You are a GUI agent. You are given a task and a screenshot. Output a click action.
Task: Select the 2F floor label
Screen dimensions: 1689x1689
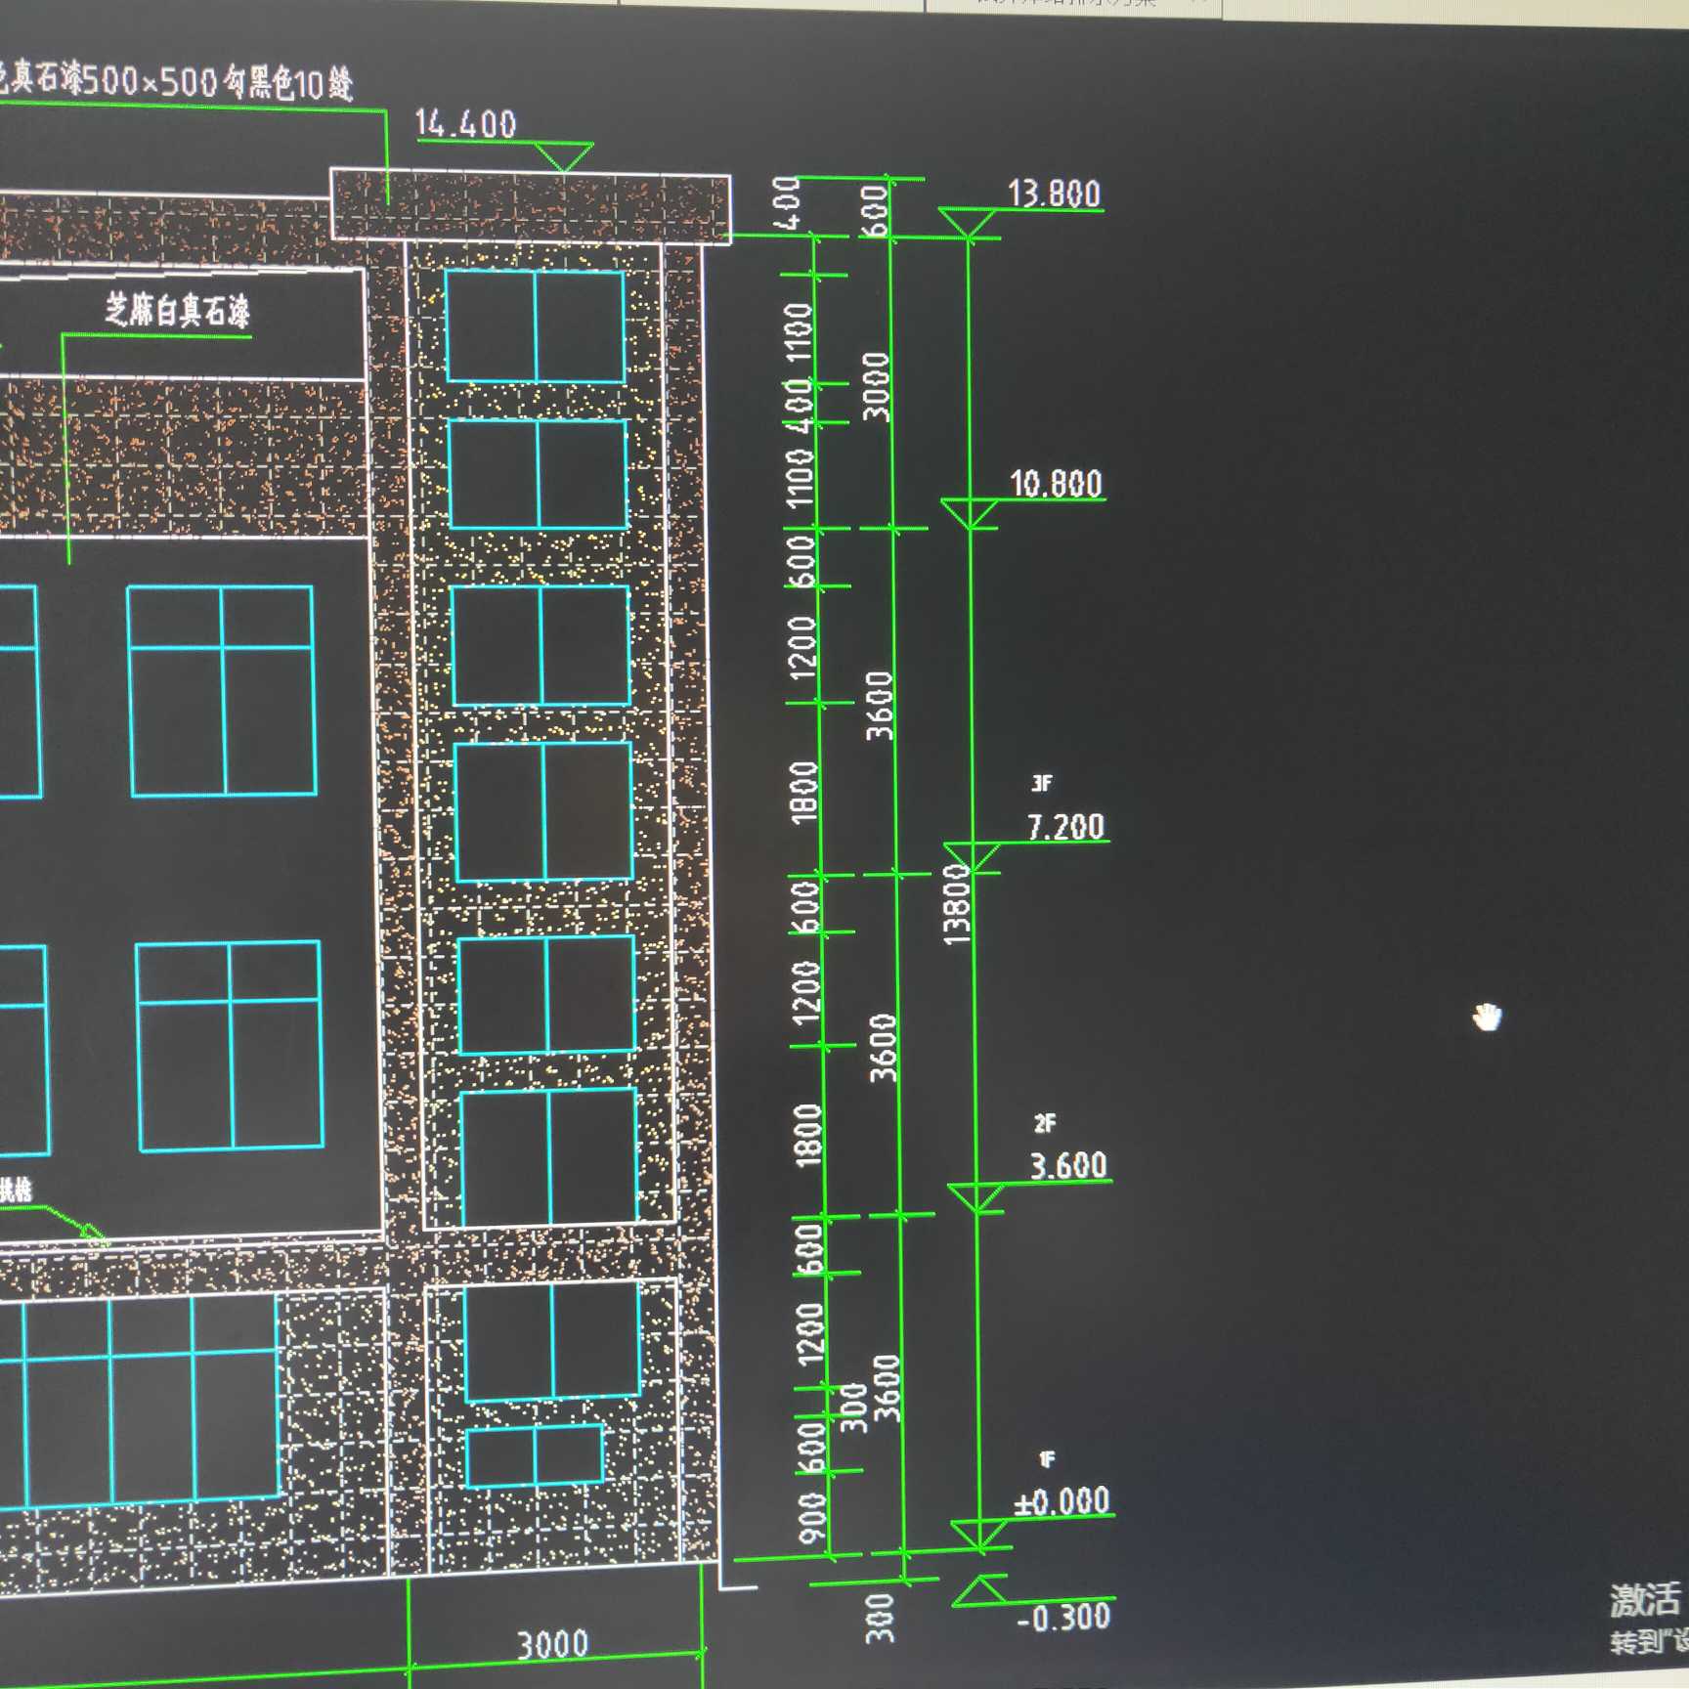point(1045,1124)
